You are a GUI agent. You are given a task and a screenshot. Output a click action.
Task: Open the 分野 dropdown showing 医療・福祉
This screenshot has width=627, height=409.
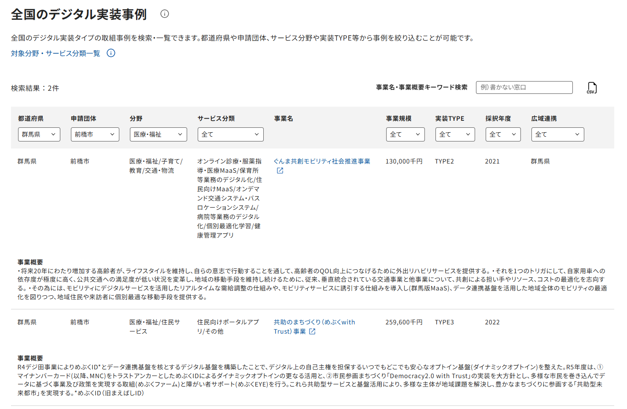(x=158, y=134)
